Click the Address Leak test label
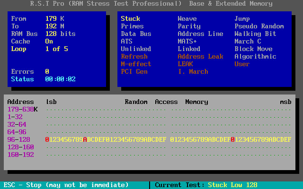The height and width of the screenshot is (189, 303). click(200, 56)
